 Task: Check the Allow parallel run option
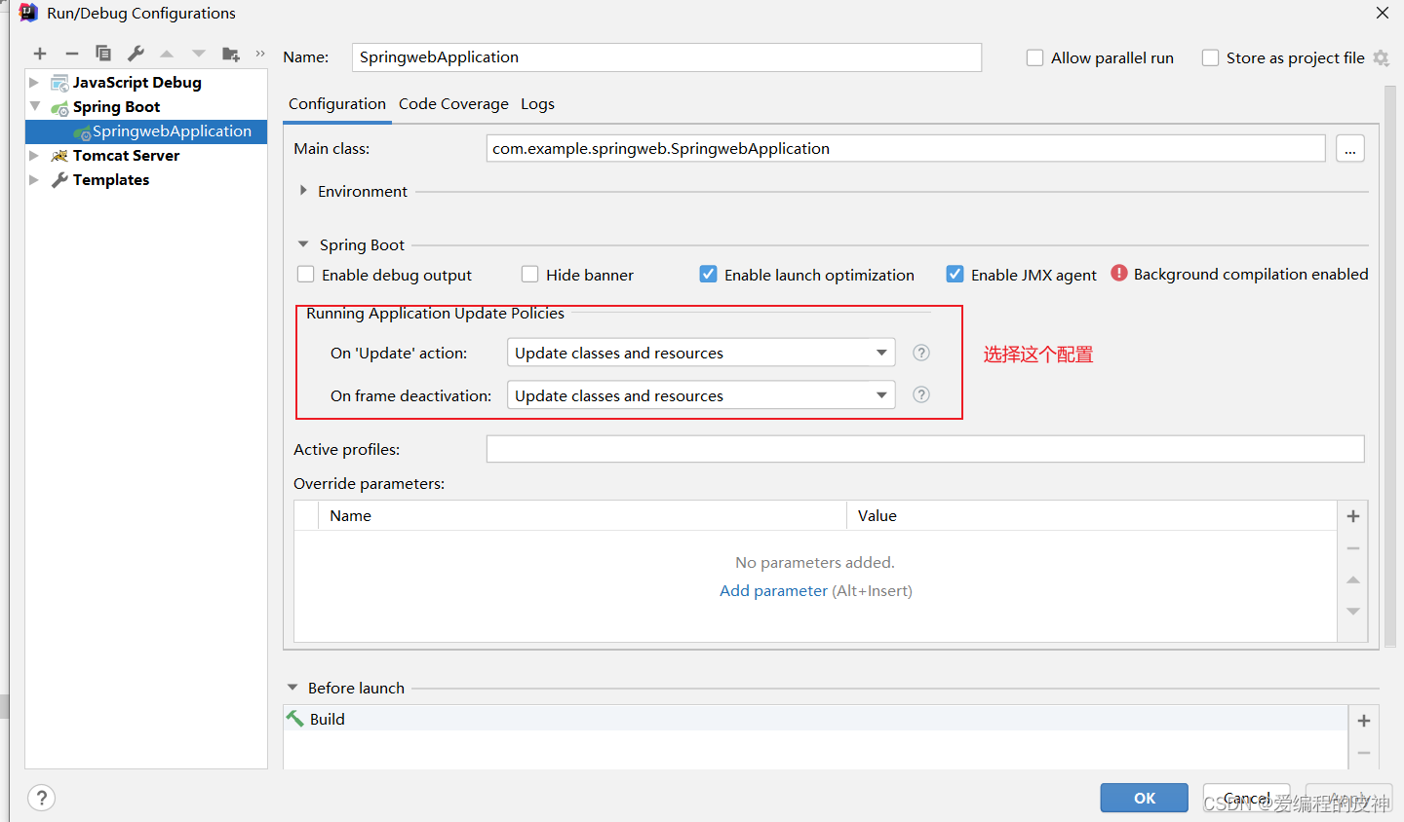(x=1034, y=57)
